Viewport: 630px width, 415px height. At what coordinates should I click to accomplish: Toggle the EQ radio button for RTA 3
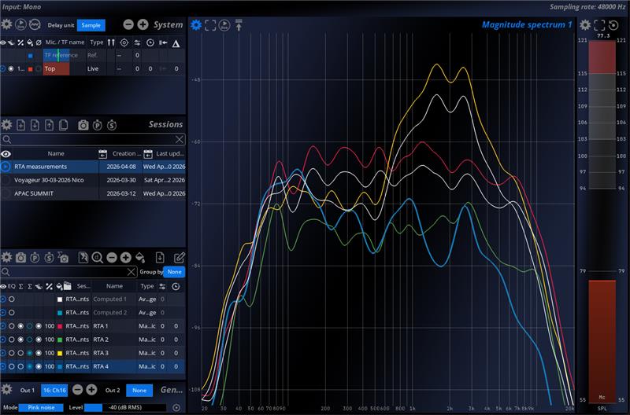[12, 353]
